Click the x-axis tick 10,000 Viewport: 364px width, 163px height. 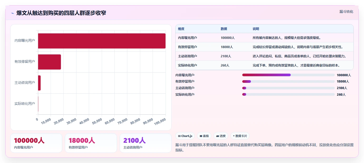46,121
